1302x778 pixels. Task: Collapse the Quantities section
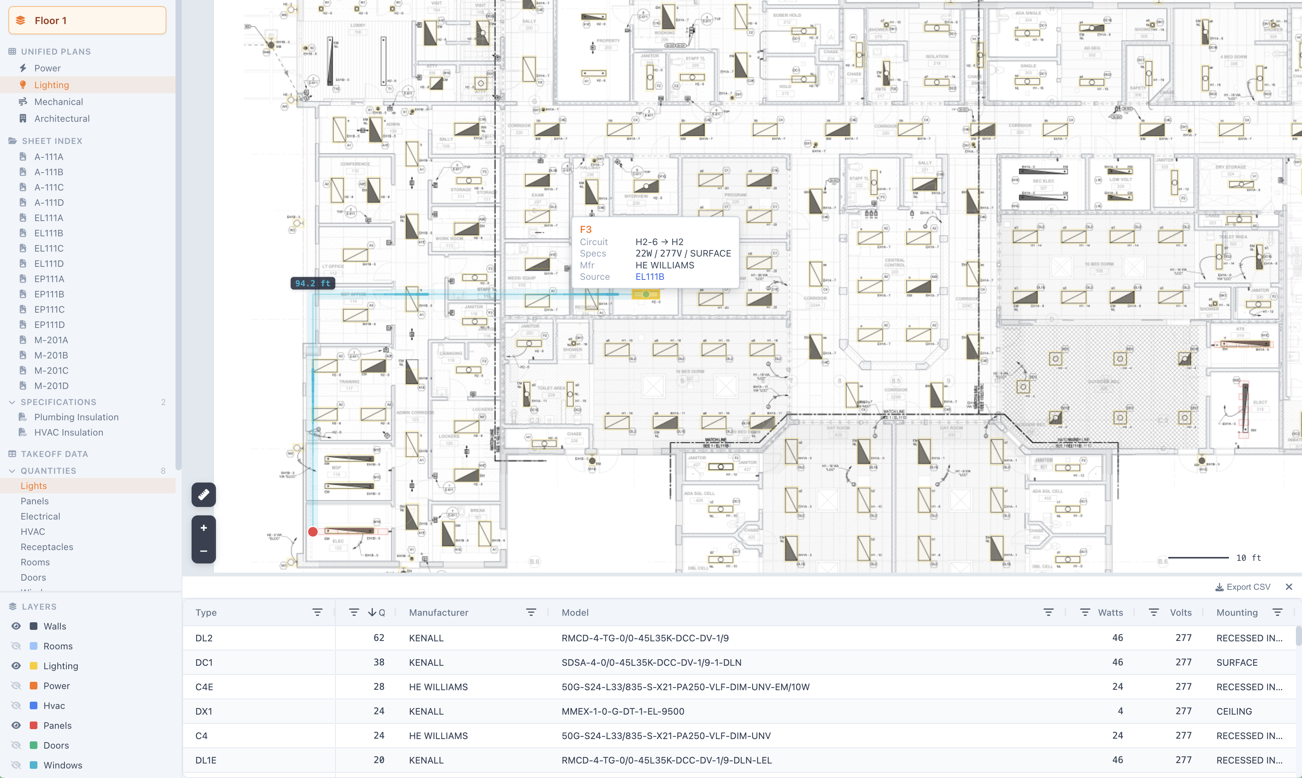point(12,471)
